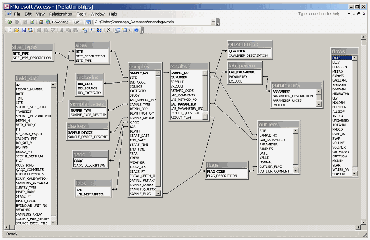Click the web Forward arrow icon
The width and height of the screenshot is (370, 240).
tap(17, 22)
